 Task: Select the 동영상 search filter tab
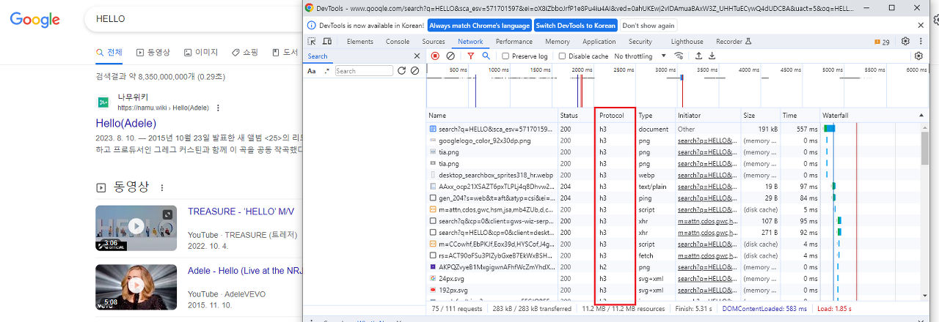(153, 53)
